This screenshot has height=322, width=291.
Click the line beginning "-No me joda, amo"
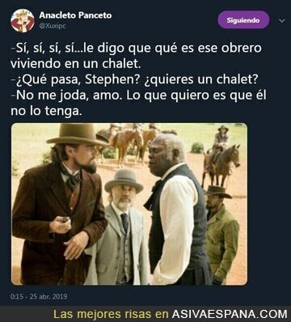(138, 95)
